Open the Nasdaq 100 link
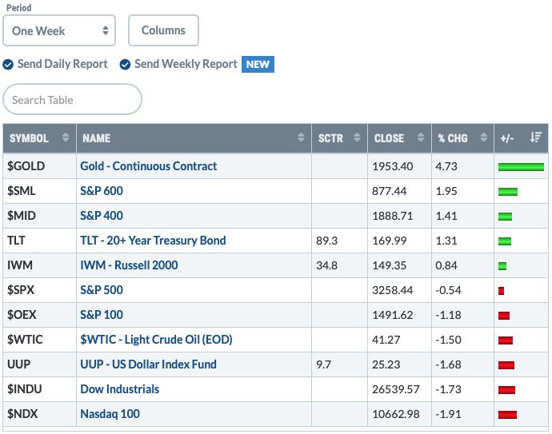Screen dimensions: 552x434 (110, 413)
